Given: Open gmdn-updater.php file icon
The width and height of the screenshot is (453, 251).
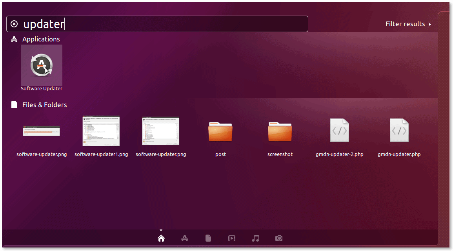Looking at the screenshot, I should (x=399, y=131).
